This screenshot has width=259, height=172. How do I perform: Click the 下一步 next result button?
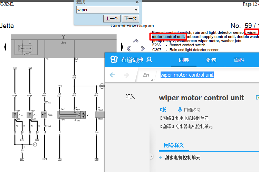point(131,19)
